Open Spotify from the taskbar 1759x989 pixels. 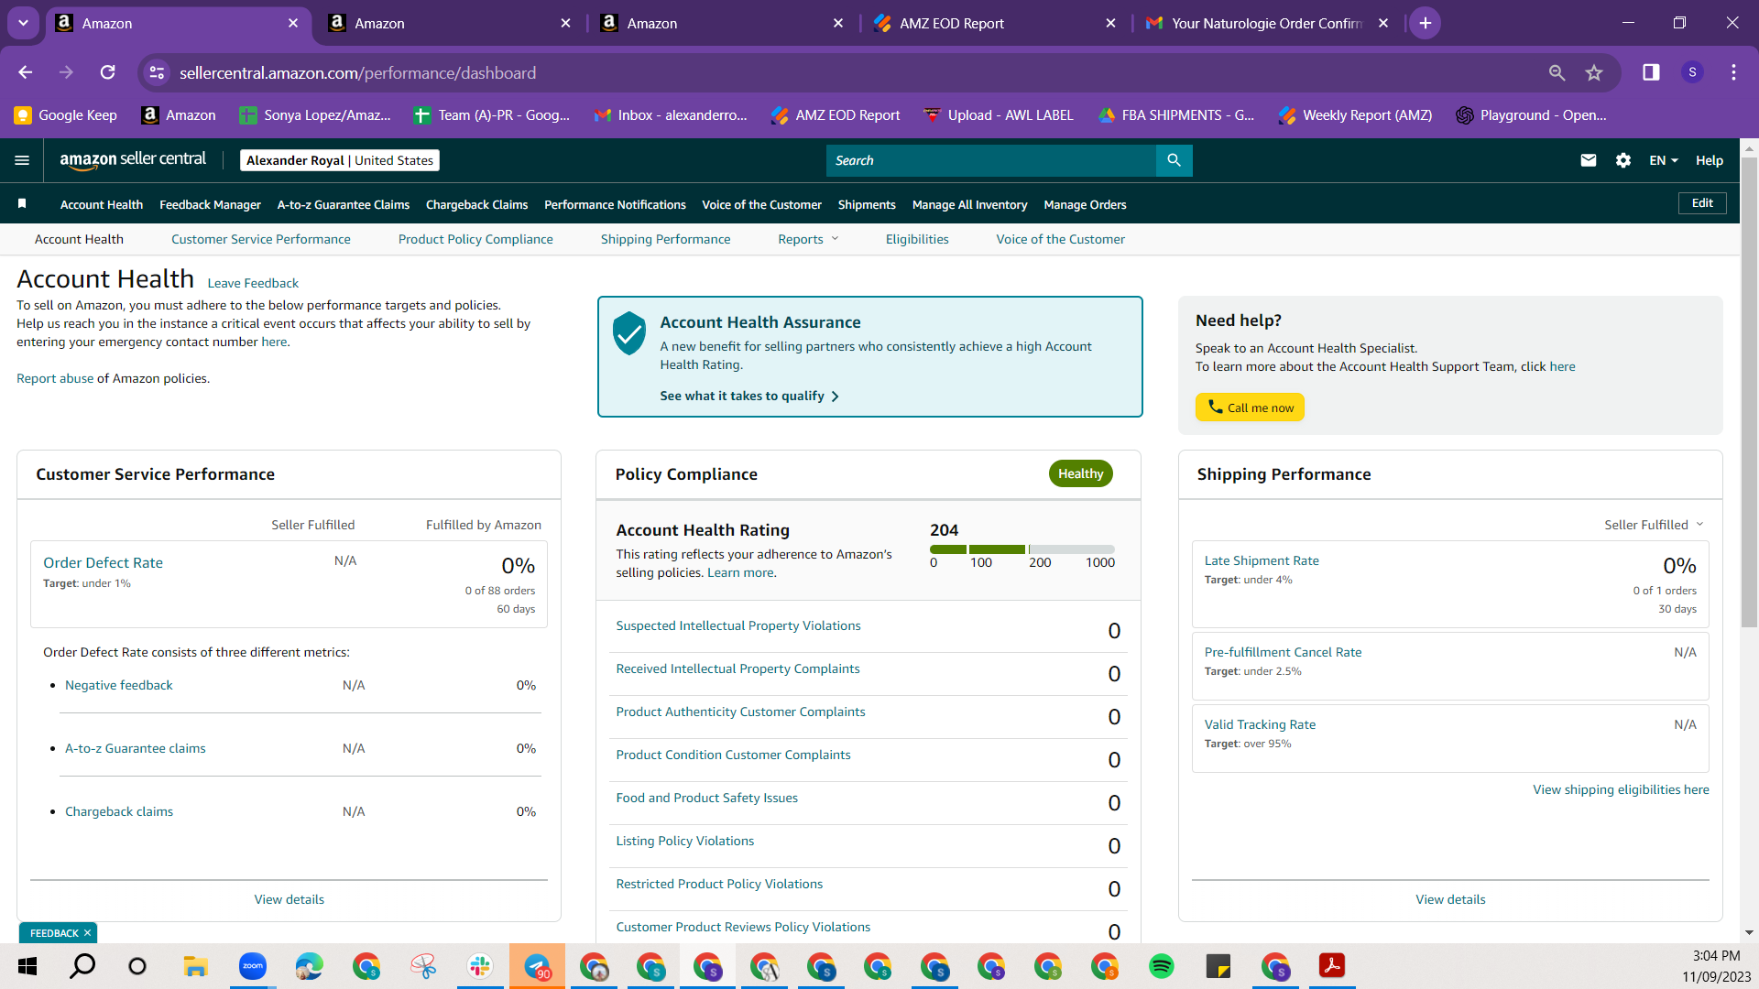[x=1162, y=966]
